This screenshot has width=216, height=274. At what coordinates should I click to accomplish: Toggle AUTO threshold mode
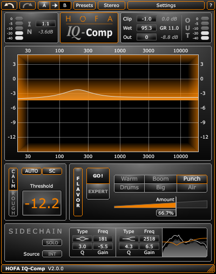tap(31, 171)
